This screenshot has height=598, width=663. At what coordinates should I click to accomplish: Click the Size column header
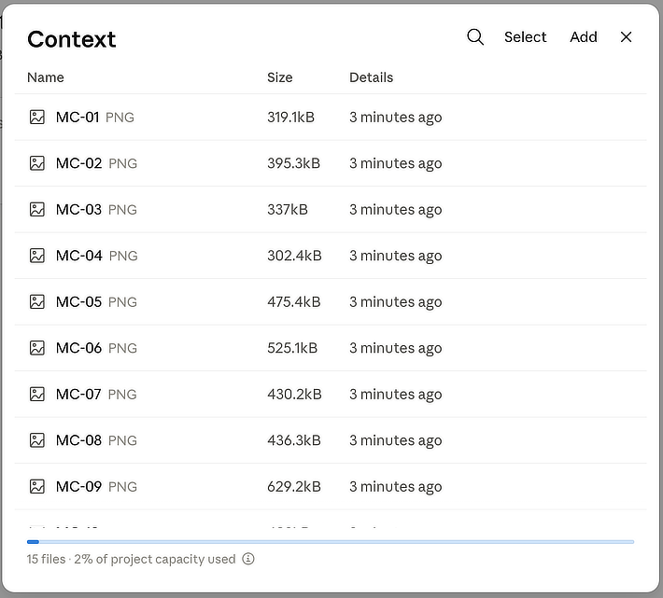(279, 77)
